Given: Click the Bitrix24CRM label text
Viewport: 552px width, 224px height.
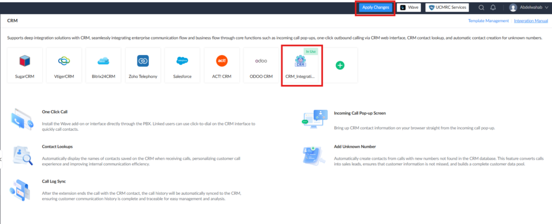Looking at the screenshot, I should [103, 76].
